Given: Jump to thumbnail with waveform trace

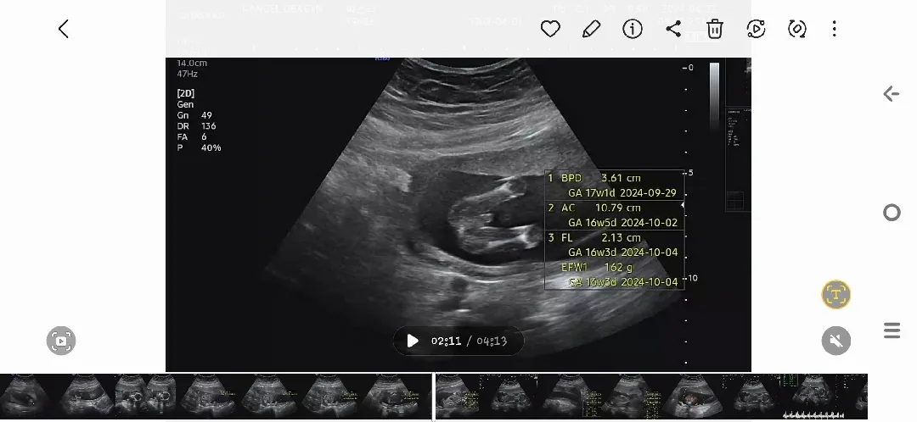Looking at the screenshot, I should pos(814,397).
